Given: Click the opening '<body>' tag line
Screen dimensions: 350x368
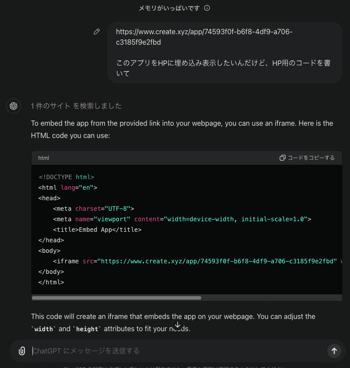Looking at the screenshot, I should click(49, 251).
